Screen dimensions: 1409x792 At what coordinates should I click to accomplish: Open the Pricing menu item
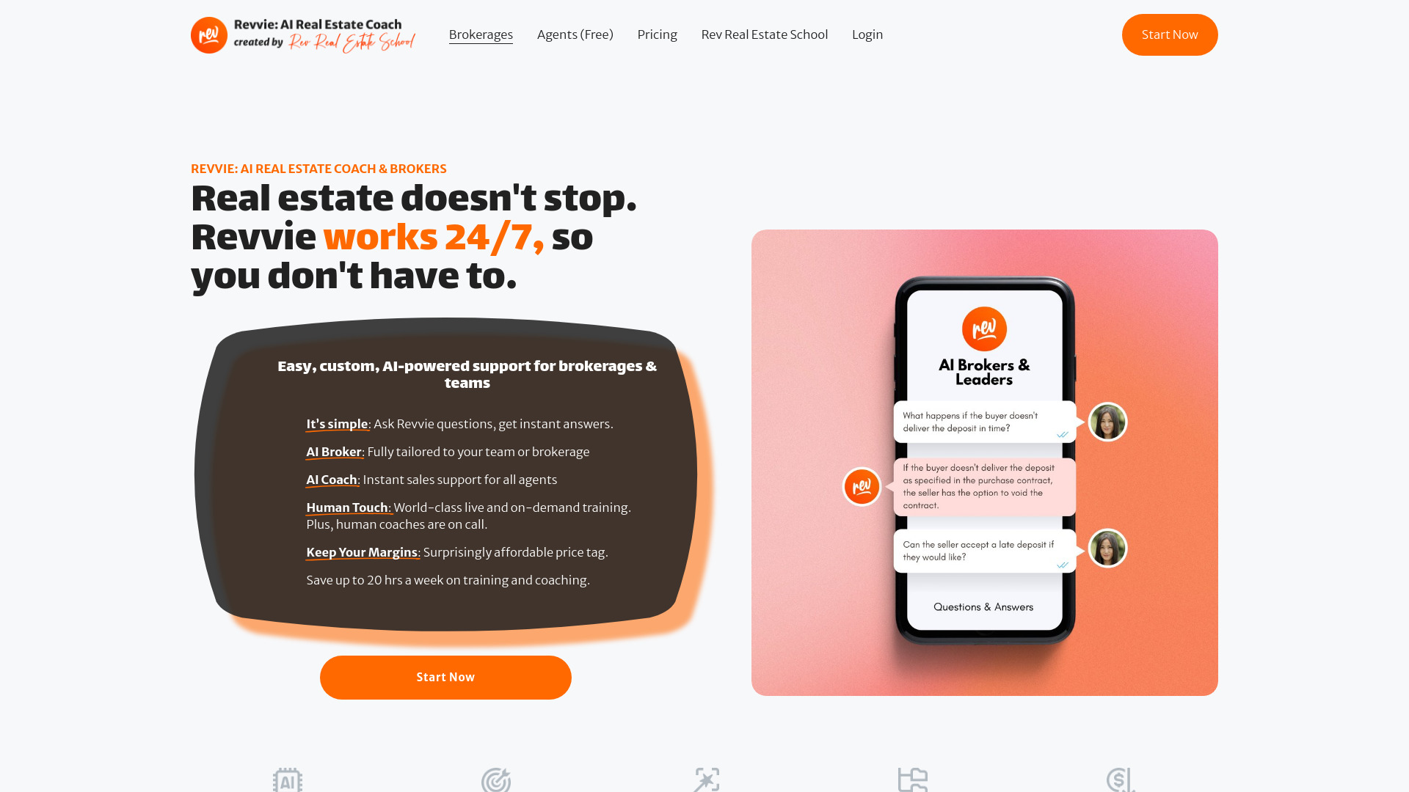coord(656,34)
